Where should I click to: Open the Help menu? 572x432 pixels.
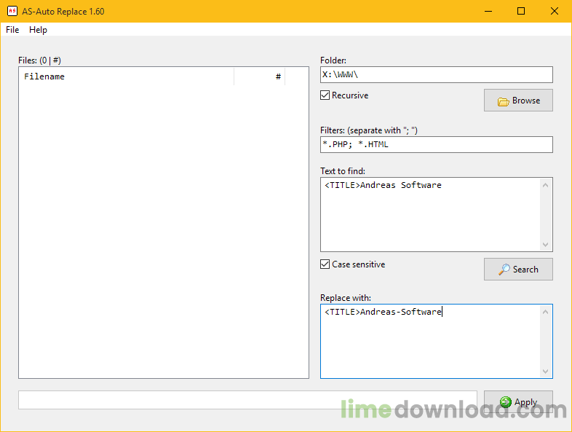pos(38,30)
